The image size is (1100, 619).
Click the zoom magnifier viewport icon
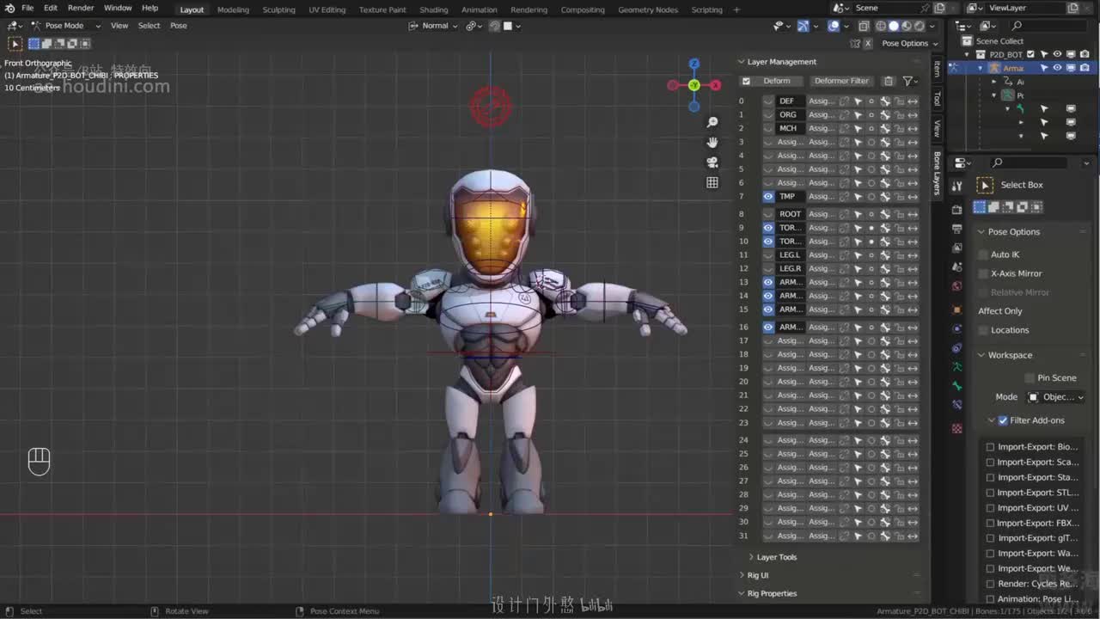pyautogui.click(x=712, y=123)
